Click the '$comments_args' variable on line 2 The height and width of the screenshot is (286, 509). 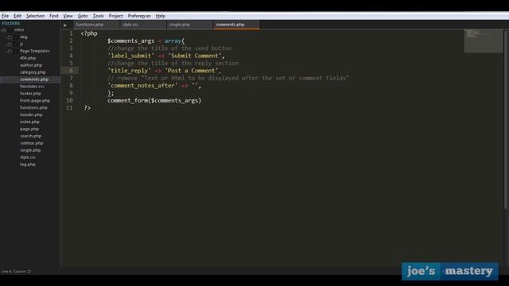pos(130,41)
